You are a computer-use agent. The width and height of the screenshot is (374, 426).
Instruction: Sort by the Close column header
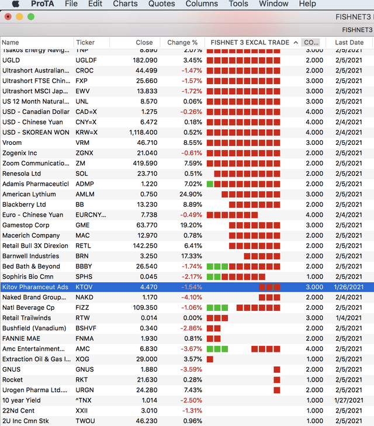(144, 43)
